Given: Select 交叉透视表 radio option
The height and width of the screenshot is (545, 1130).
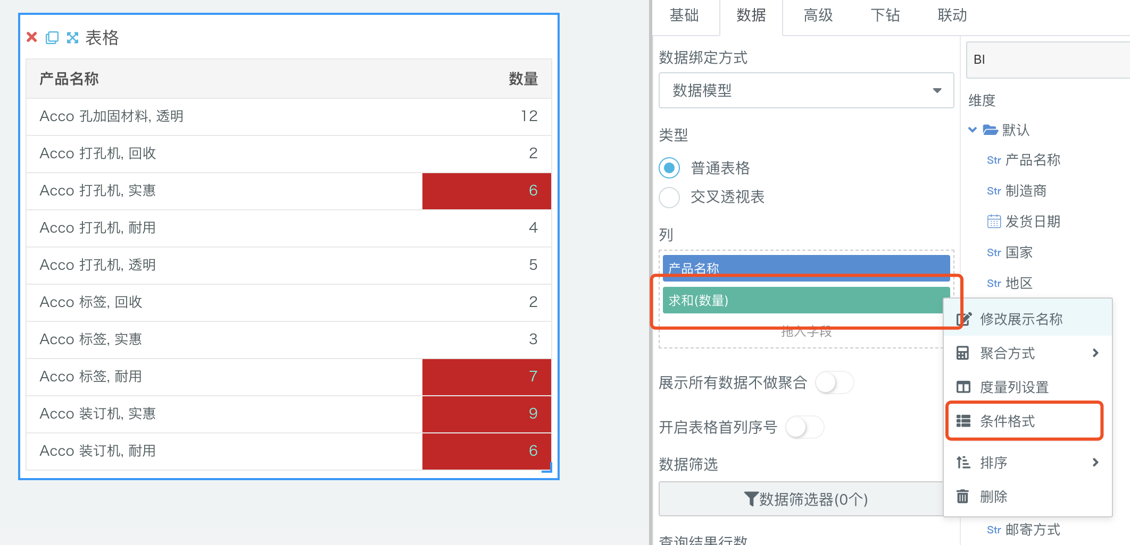Looking at the screenshot, I should point(669,197).
